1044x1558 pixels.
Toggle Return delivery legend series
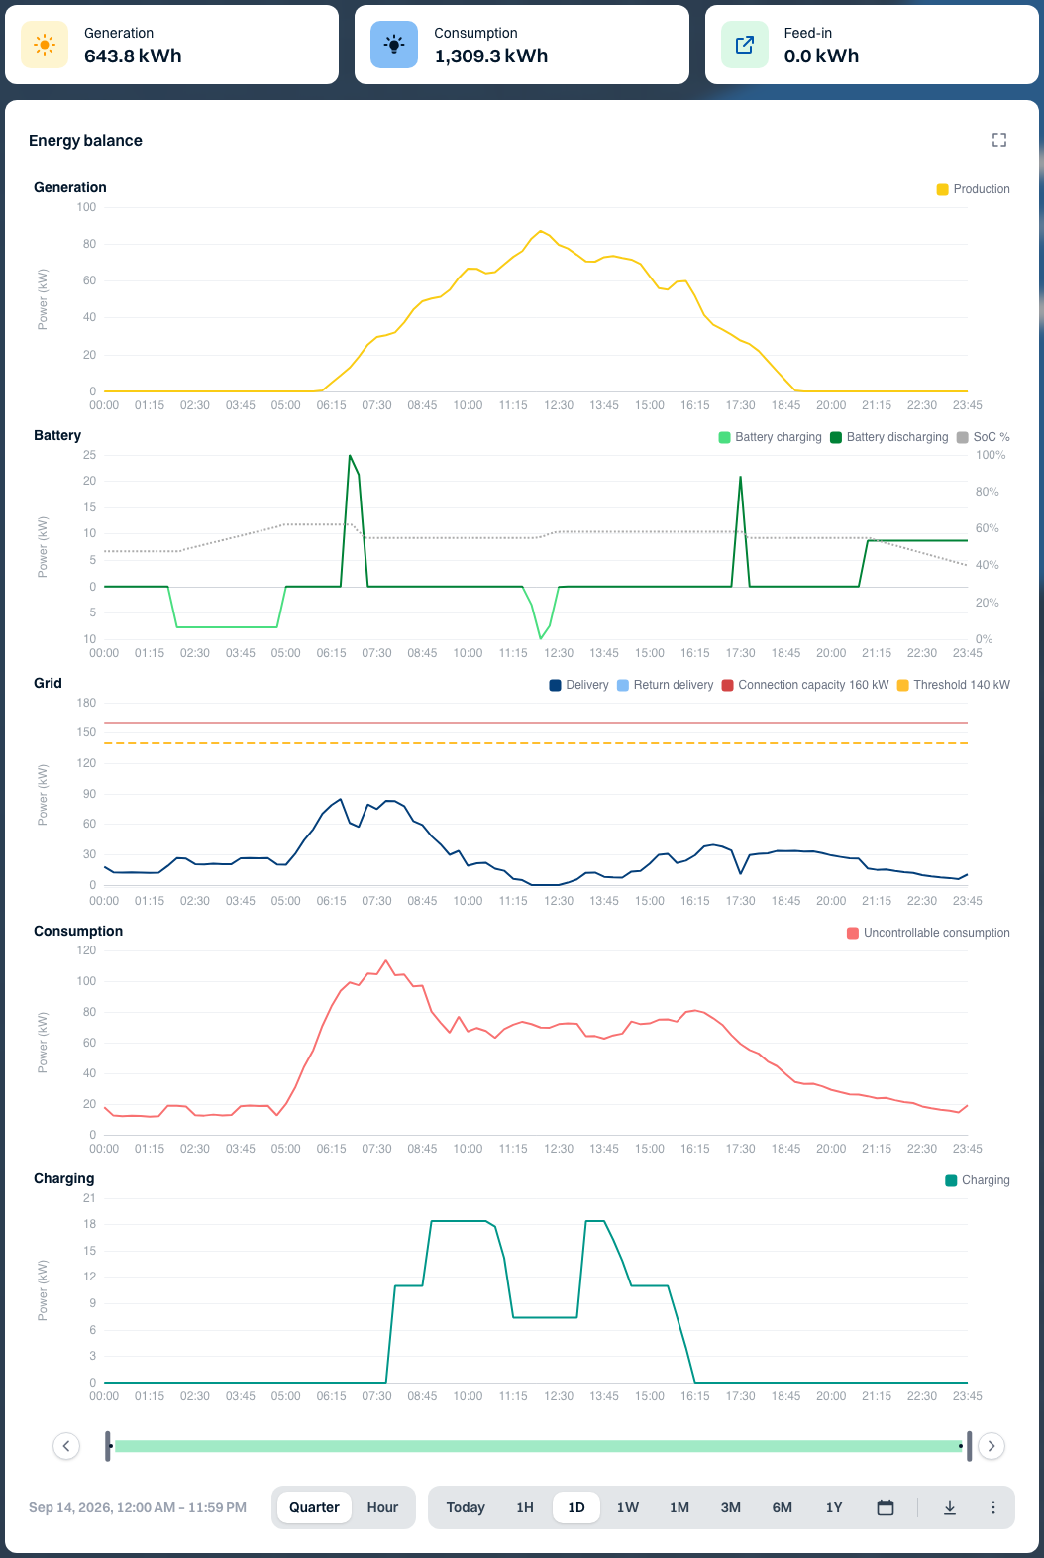(x=666, y=685)
